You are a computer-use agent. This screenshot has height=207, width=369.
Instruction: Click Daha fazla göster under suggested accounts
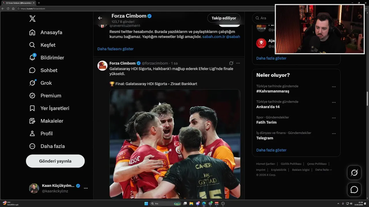tap(271, 58)
